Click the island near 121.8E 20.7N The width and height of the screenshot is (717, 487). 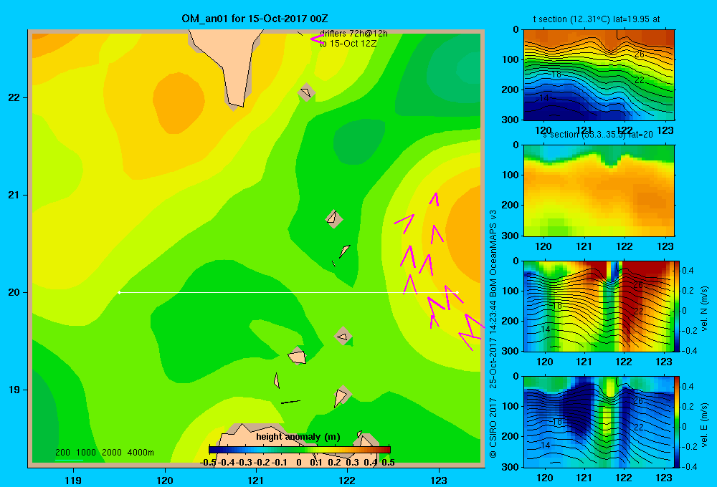tap(334, 218)
